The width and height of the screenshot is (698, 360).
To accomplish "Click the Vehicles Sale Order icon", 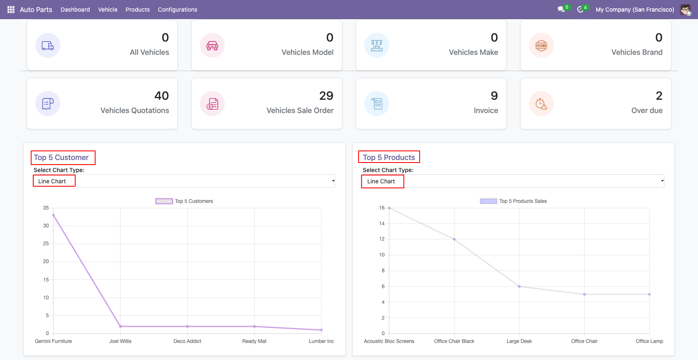I will [212, 104].
